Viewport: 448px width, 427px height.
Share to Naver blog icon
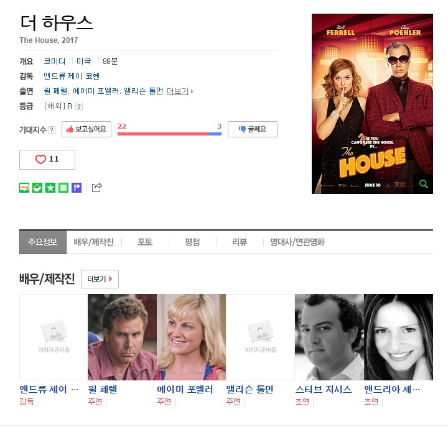24,188
